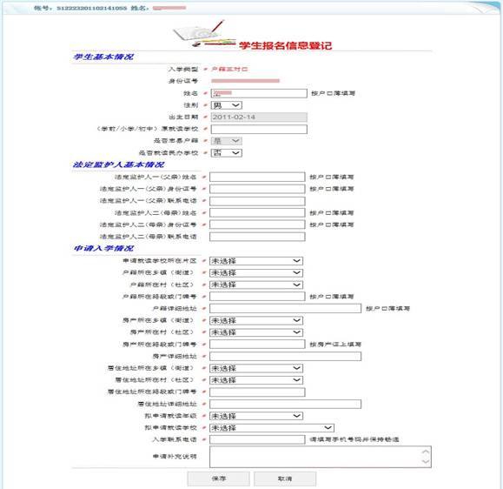Expand the 拟申请就读学校 dropdown
503x489 pixels.
pos(272,428)
